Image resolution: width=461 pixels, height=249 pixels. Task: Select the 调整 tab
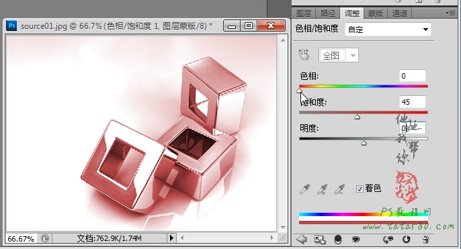(x=352, y=13)
